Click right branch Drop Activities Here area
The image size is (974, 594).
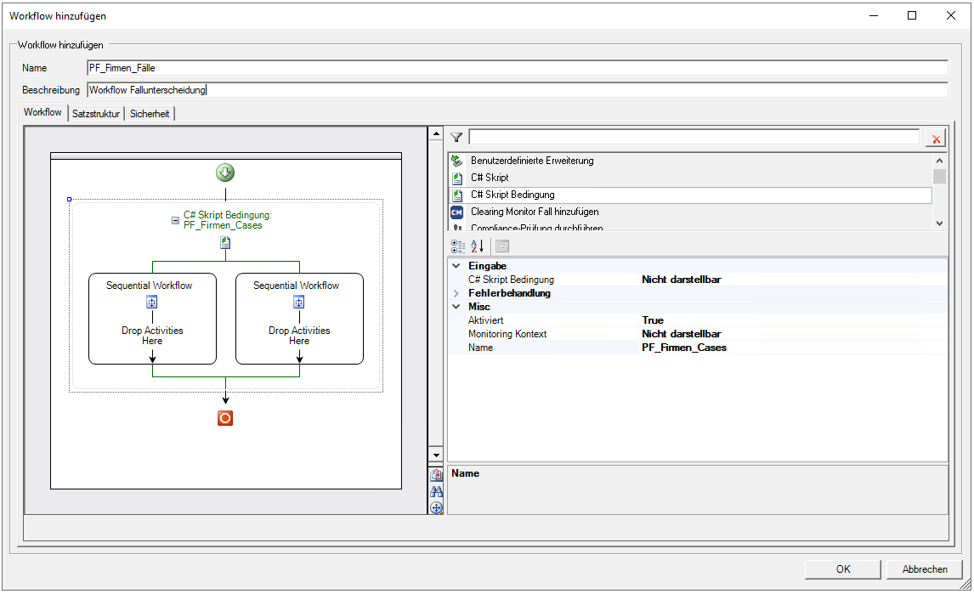pos(299,336)
